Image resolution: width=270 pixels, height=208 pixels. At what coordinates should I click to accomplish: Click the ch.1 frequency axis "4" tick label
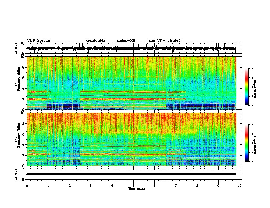pyautogui.click(x=24, y=89)
